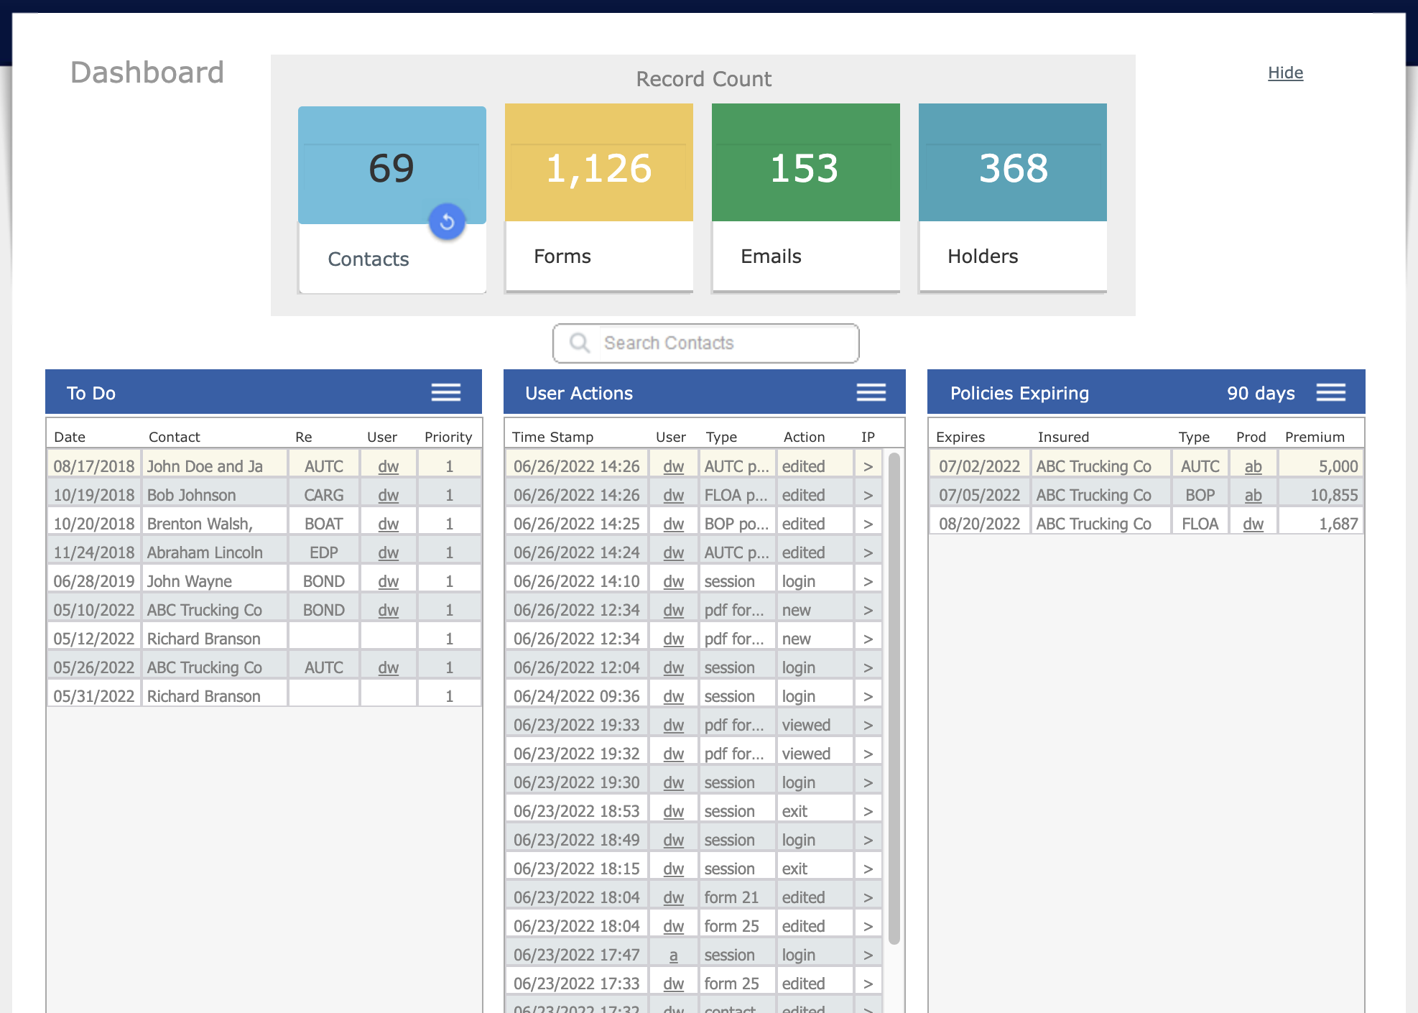Image resolution: width=1418 pixels, height=1013 pixels.
Task: Change the 90 days expiring range
Action: [x=1261, y=393]
